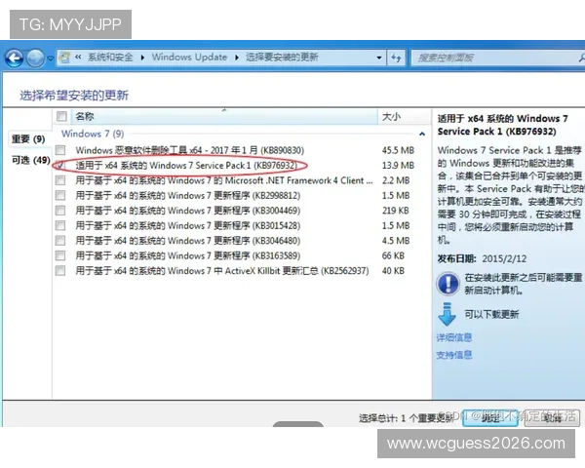Click the 45.5 MB size value
Screen dimensions: 585x468
398,150
